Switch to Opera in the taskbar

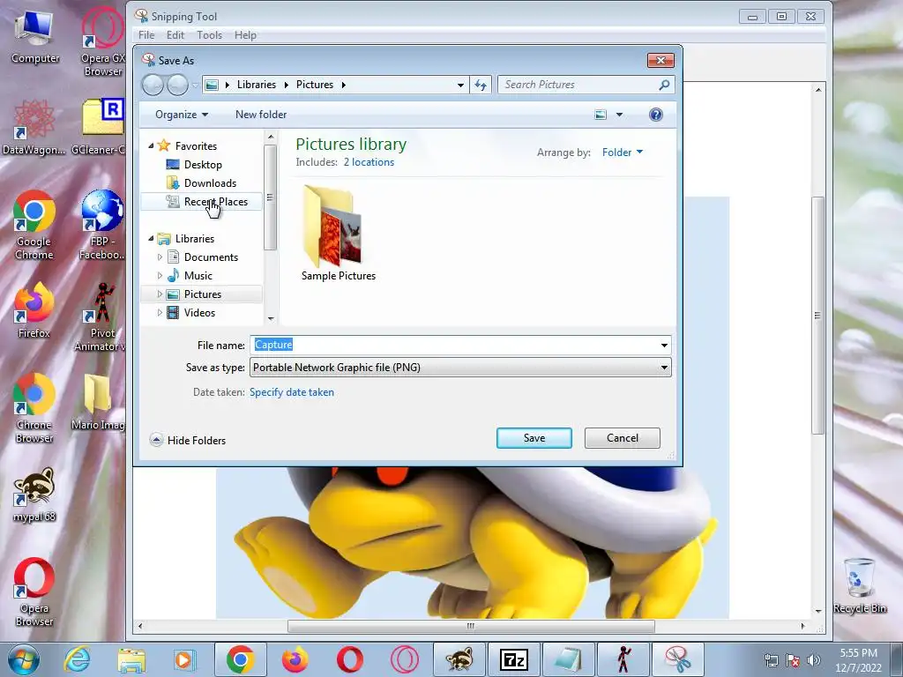(x=349, y=659)
